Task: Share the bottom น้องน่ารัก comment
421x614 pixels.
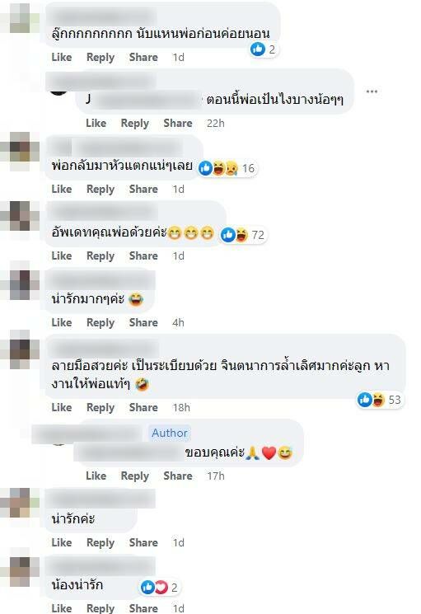Action: (x=143, y=608)
